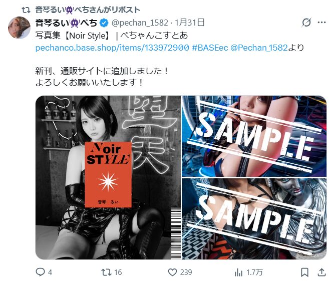Image resolution: width=334 pixels, height=283 pixels.
Task: Click the #BASEec hashtag
Action: (210, 48)
